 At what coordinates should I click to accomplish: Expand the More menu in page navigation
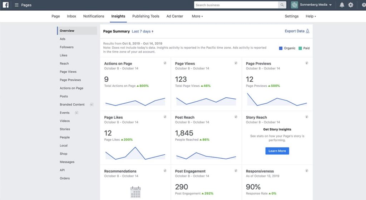tap(197, 16)
